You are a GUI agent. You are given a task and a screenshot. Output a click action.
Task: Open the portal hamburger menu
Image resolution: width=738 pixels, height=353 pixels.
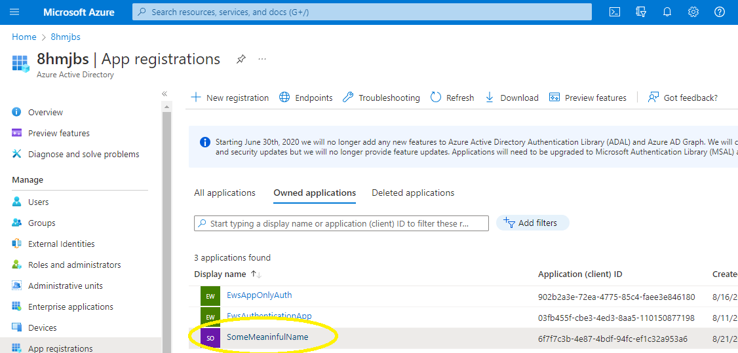(x=14, y=12)
